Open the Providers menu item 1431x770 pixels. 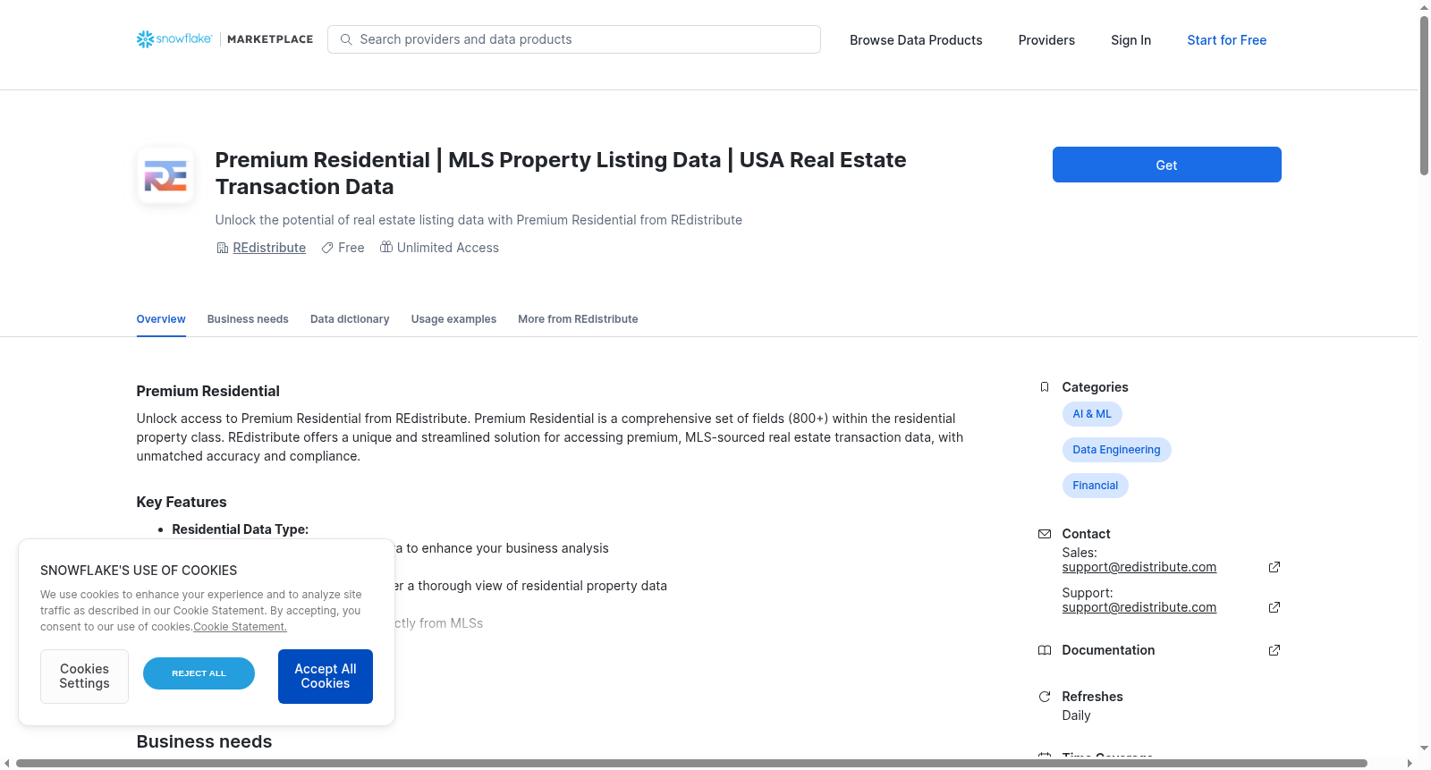coord(1046,40)
